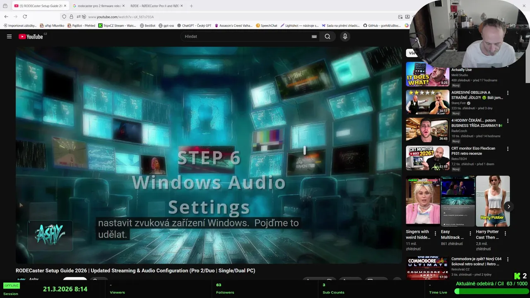
Task: Open the Commodore je zpět video thumbnail
Action: tap(427, 268)
